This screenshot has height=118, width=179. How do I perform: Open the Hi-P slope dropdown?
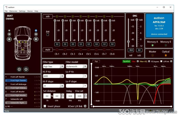pyautogui.click(x=53, y=86)
